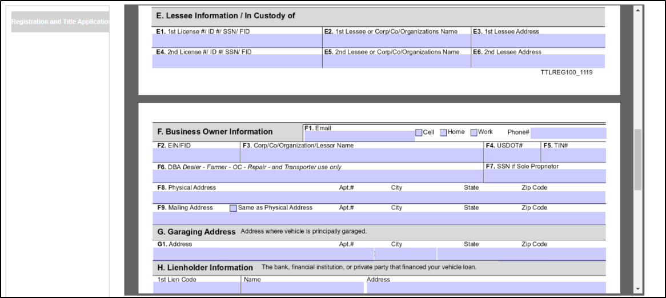This screenshot has height=298, width=666.
Task: Click the F2 EIN/FID field
Action: click(x=196, y=155)
